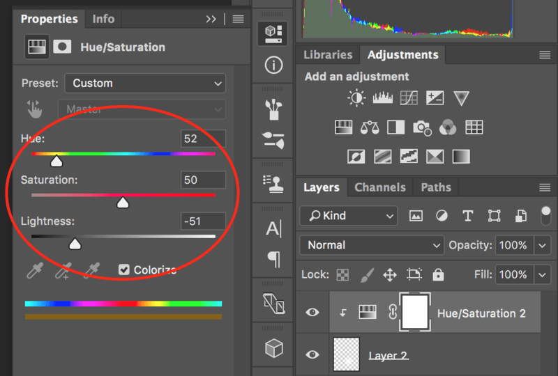Click the Saturation slider handle
This screenshot has height=376, width=558.
123,203
